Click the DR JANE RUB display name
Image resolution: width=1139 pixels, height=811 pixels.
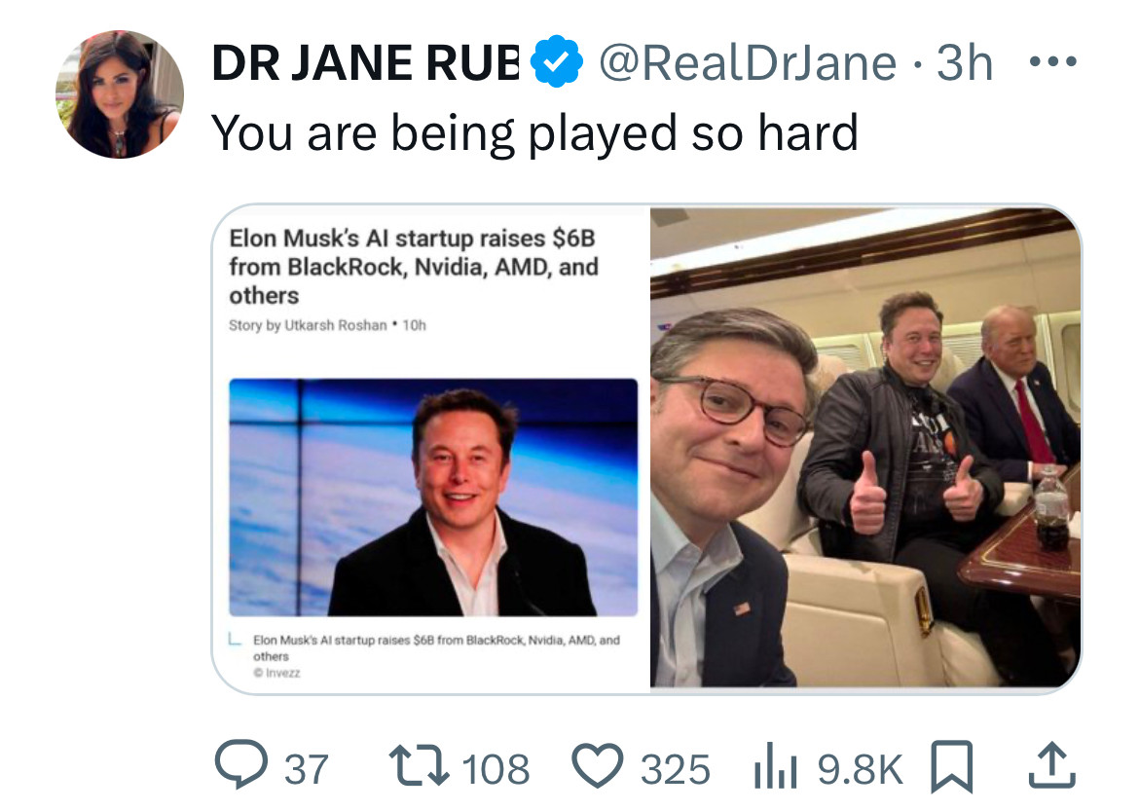coord(365,62)
